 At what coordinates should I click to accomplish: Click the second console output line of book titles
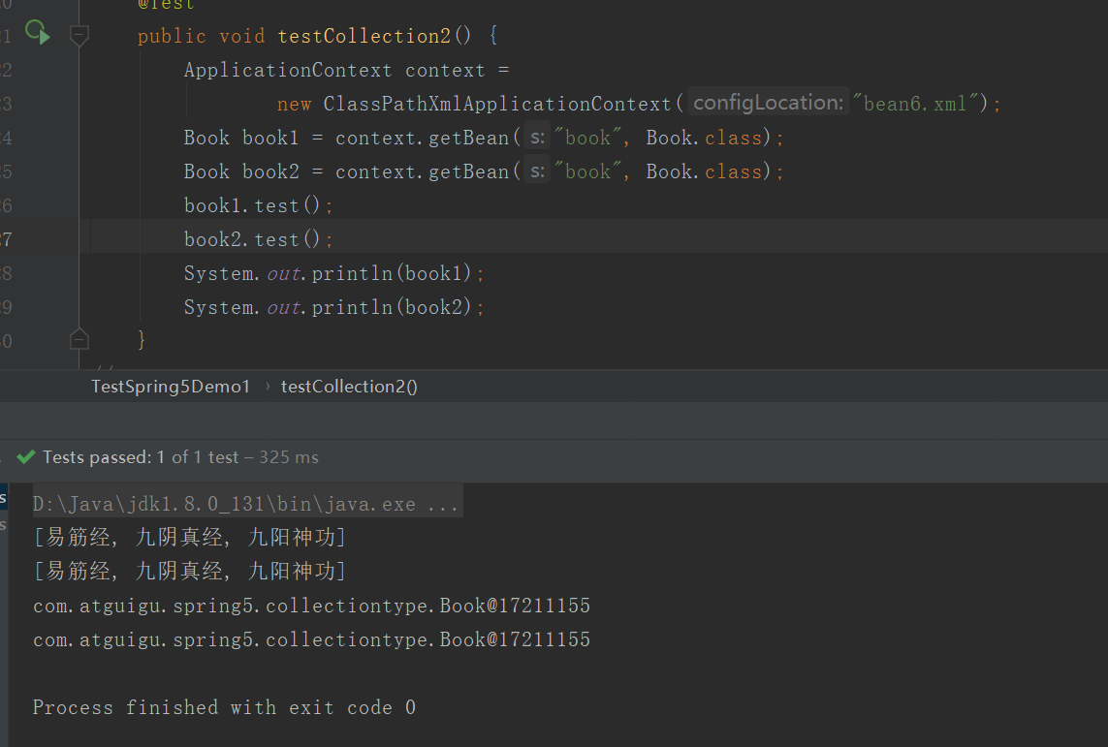coord(189,572)
